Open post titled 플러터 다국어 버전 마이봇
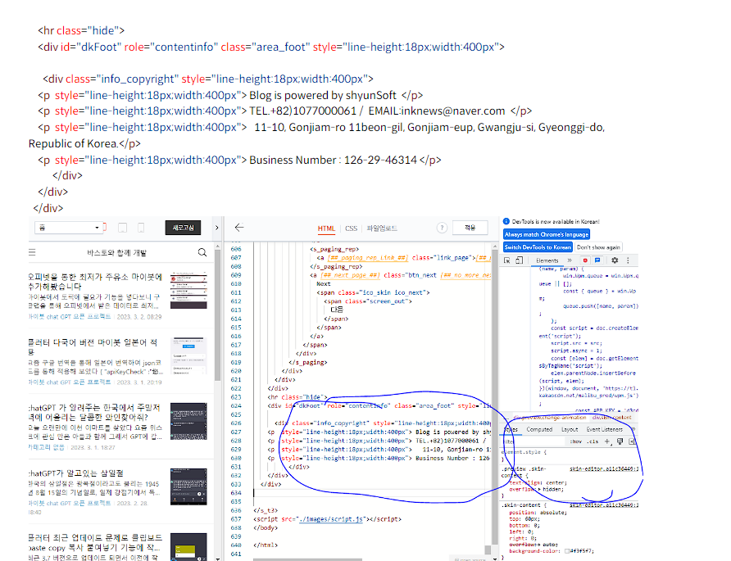Viewport: 731px width, 561px height. click(x=93, y=346)
